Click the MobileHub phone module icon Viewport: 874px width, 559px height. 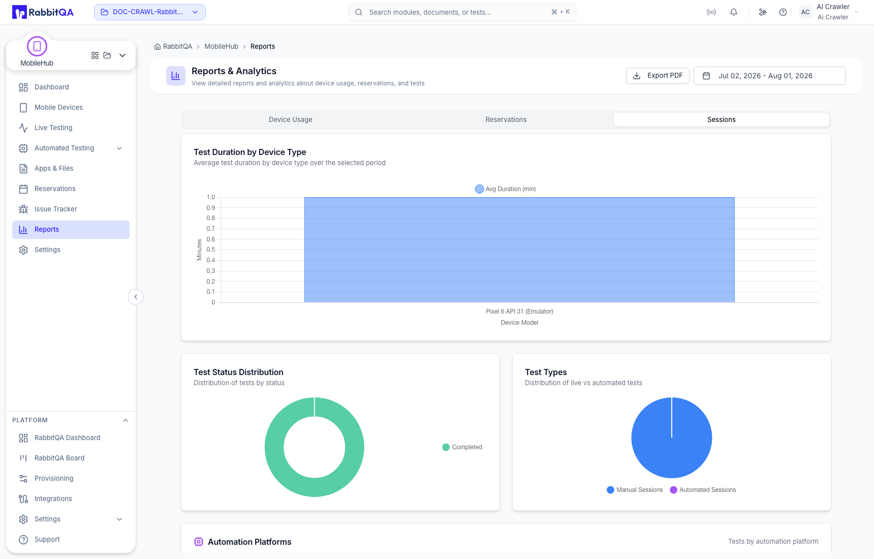[37, 46]
